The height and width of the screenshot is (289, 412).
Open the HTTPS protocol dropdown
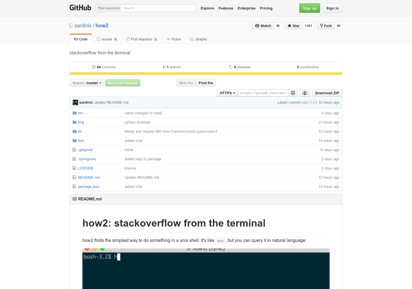click(227, 93)
